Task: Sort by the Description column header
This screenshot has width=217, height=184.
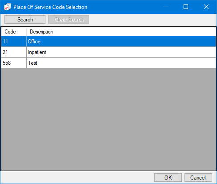Action: click(121, 32)
